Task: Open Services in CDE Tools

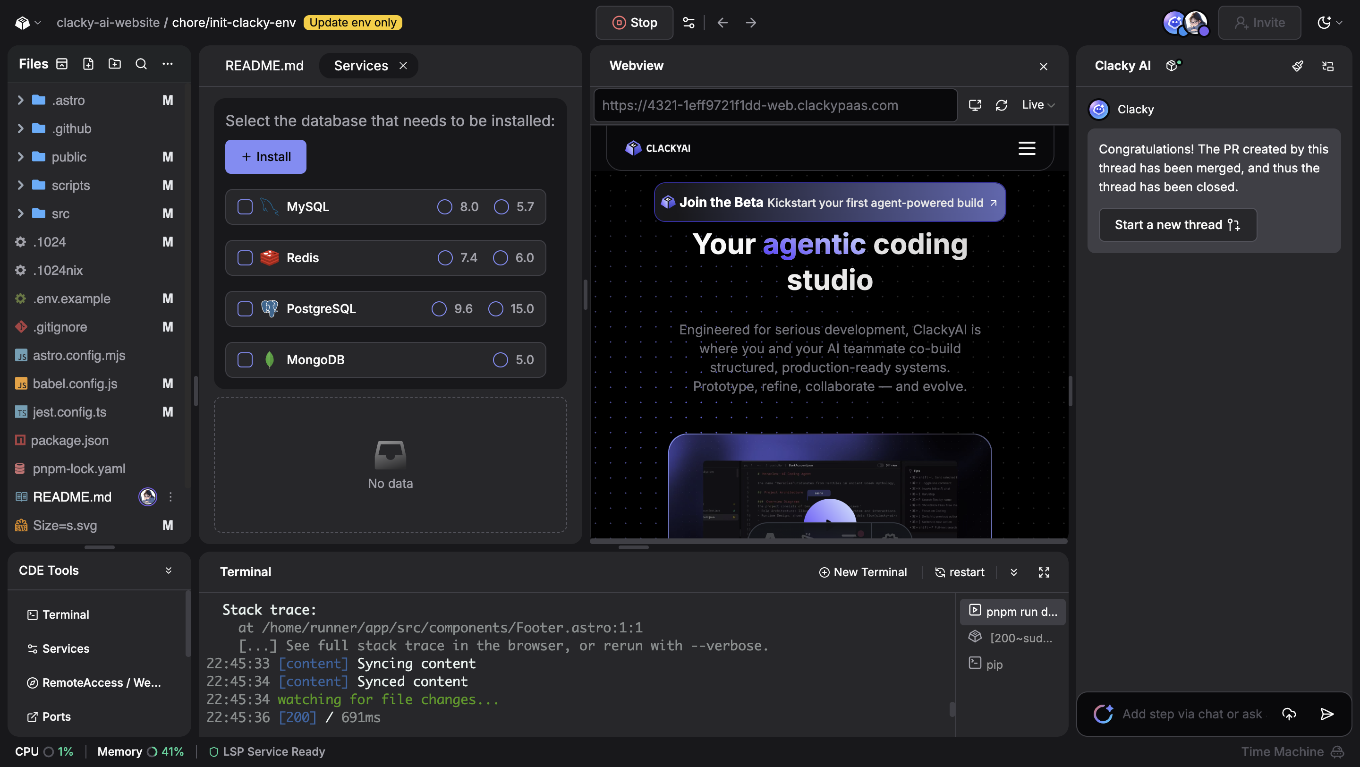Action: [x=58, y=649]
